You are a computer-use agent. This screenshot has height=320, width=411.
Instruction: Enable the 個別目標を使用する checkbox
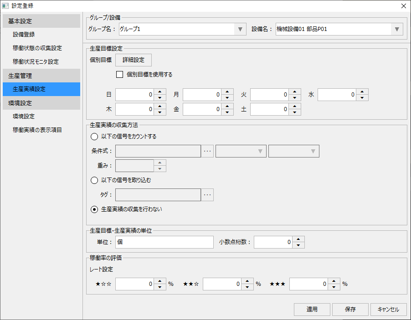(119, 74)
